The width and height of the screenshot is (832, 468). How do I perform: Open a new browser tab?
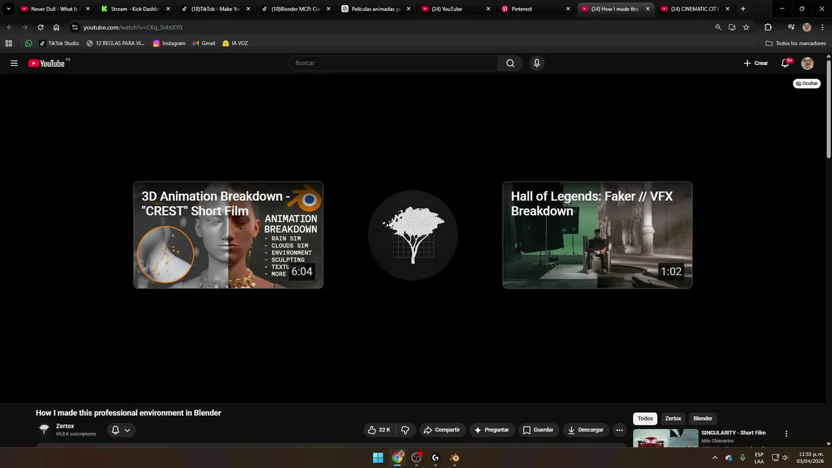coord(743,9)
